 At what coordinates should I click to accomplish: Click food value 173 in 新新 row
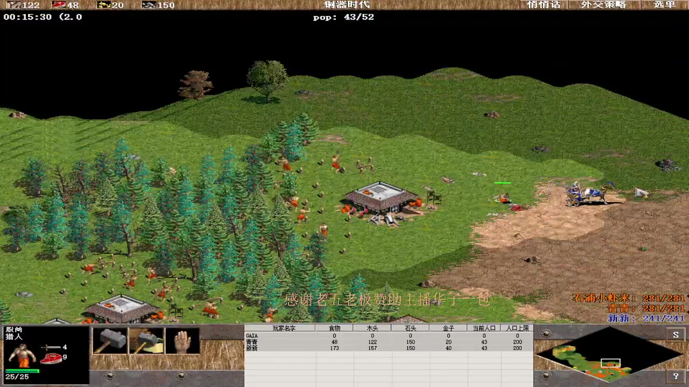(334, 348)
